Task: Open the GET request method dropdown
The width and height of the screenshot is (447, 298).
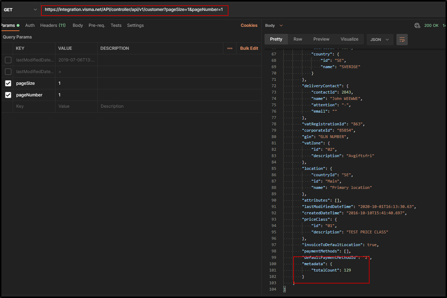Action: coord(20,10)
